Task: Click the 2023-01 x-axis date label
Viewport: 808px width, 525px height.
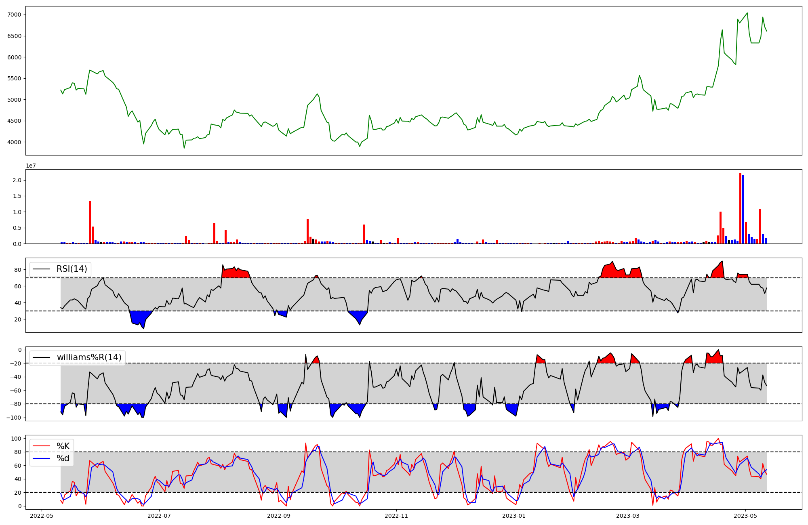Action: pyautogui.click(x=514, y=516)
